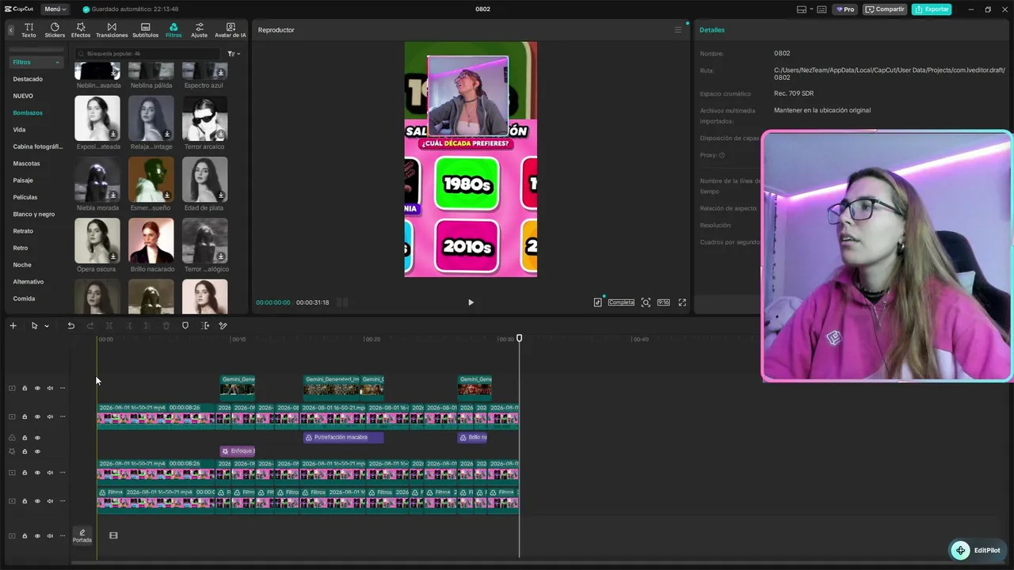Hide the Putrefacción macabra filter track
This screenshot has width=1014, height=570.
click(37, 438)
